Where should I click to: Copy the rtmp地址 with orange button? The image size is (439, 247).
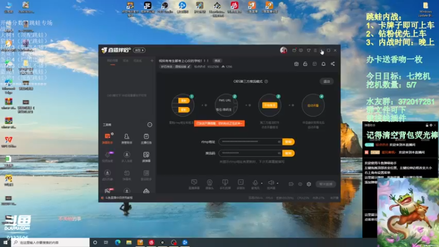[x=289, y=142]
